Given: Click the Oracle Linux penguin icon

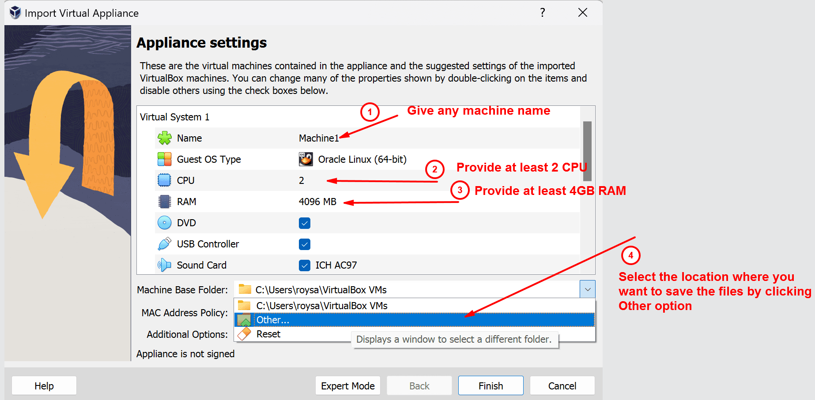Looking at the screenshot, I should pyautogui.click(x=306, y=159).
